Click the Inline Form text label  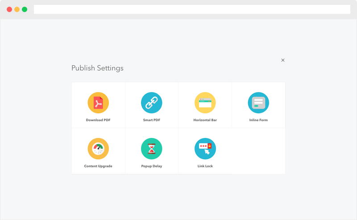[x=258, y=120]
